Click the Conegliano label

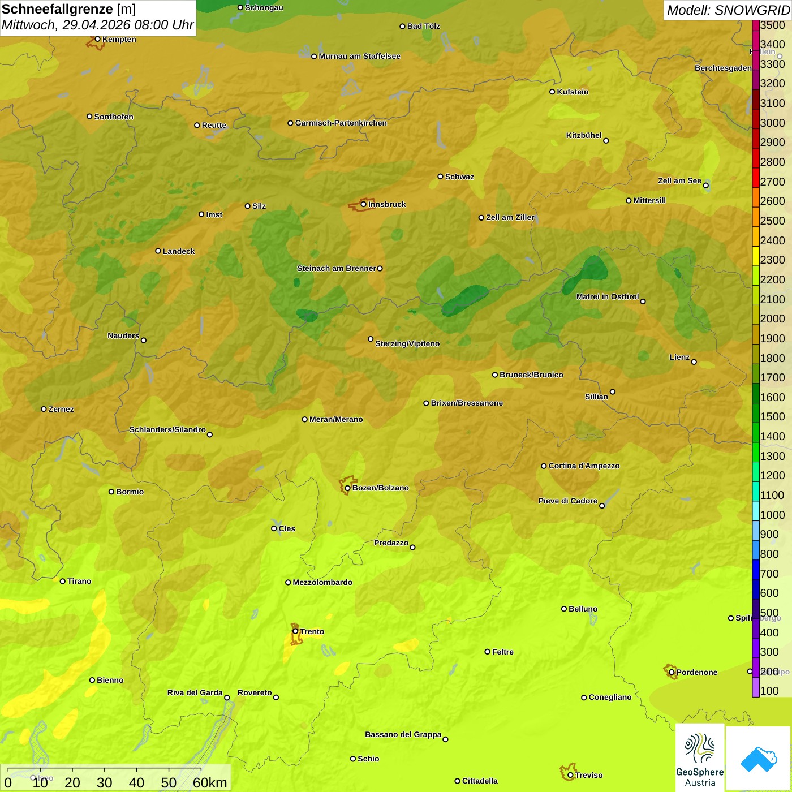point(610,697)
